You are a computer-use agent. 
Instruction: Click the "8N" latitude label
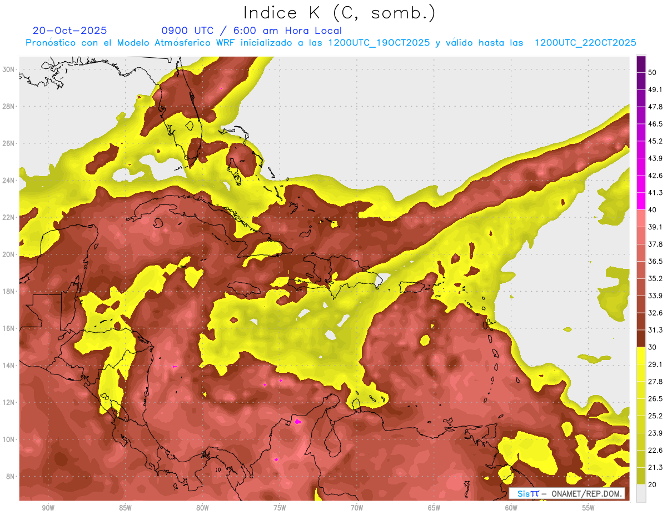coord(11,476)
